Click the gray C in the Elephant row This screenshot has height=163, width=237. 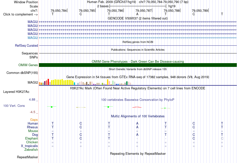pyautogui.click(x=222, y=138)
